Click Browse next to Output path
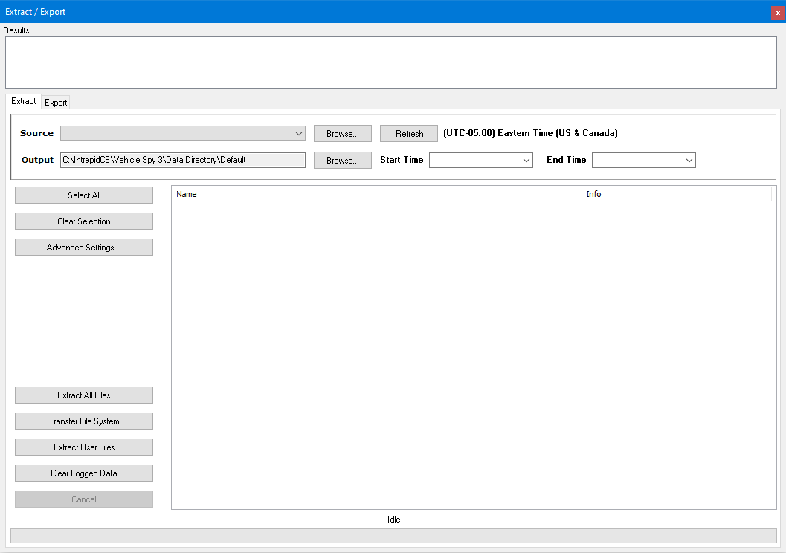Viewport: 786px width, 553px height. [x=342, y=161]
